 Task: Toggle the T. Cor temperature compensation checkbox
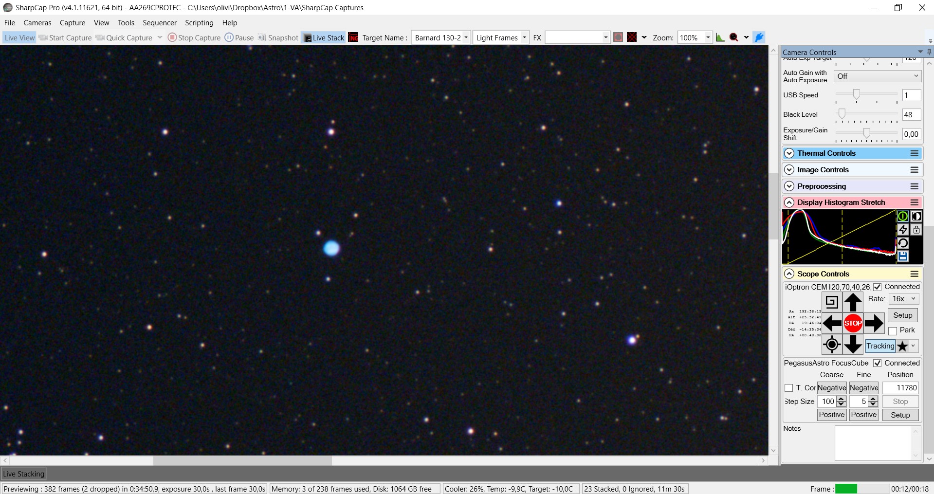789,388
